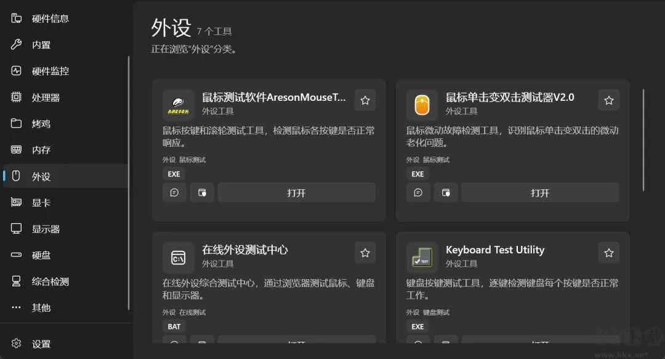
Task: Click the C:\ icon of 在线外设测试中心
Action: tap(178, 258)
